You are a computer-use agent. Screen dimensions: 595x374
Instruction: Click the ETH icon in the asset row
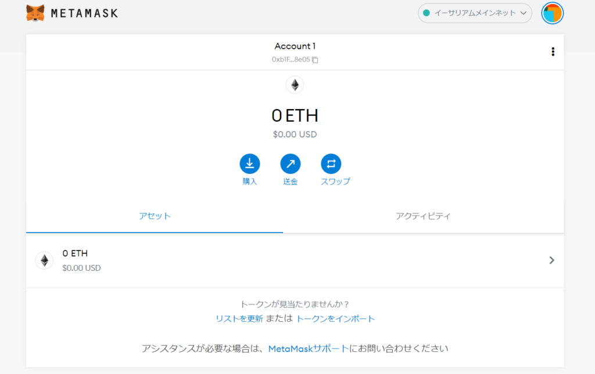click(x=44, y=260)
